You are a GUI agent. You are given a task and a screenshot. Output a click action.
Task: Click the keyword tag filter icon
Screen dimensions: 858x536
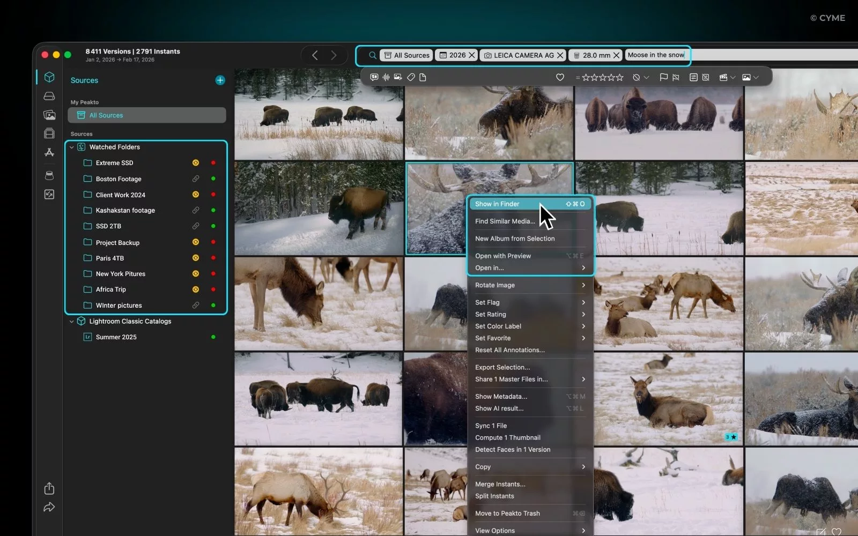[411, 77]
